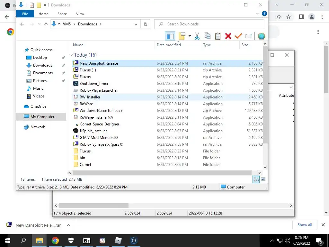The height and width of the screenshot is (247, 329).
Task: Select the RobloxPlayerLauncher file
Action: pyautogui.click(x=167, y=90)
